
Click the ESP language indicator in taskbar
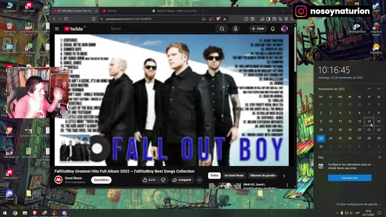tap(358, 213)
